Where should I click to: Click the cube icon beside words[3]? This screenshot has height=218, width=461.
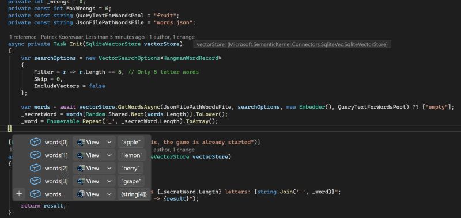(x=35, y=181)
